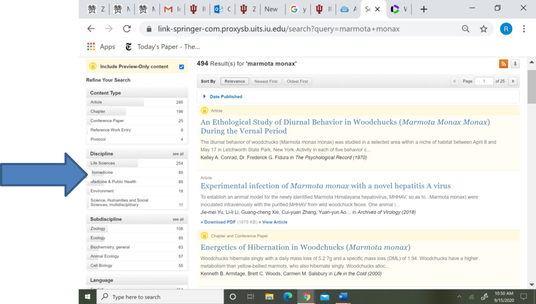Screen dimensions: 536x304
Task: Switch to the Outlook tab
Action: point(222,9)
